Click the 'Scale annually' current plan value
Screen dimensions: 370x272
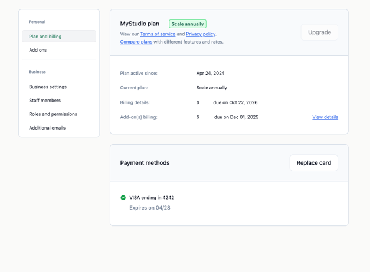pyautogui.click(x=212, y=88)
